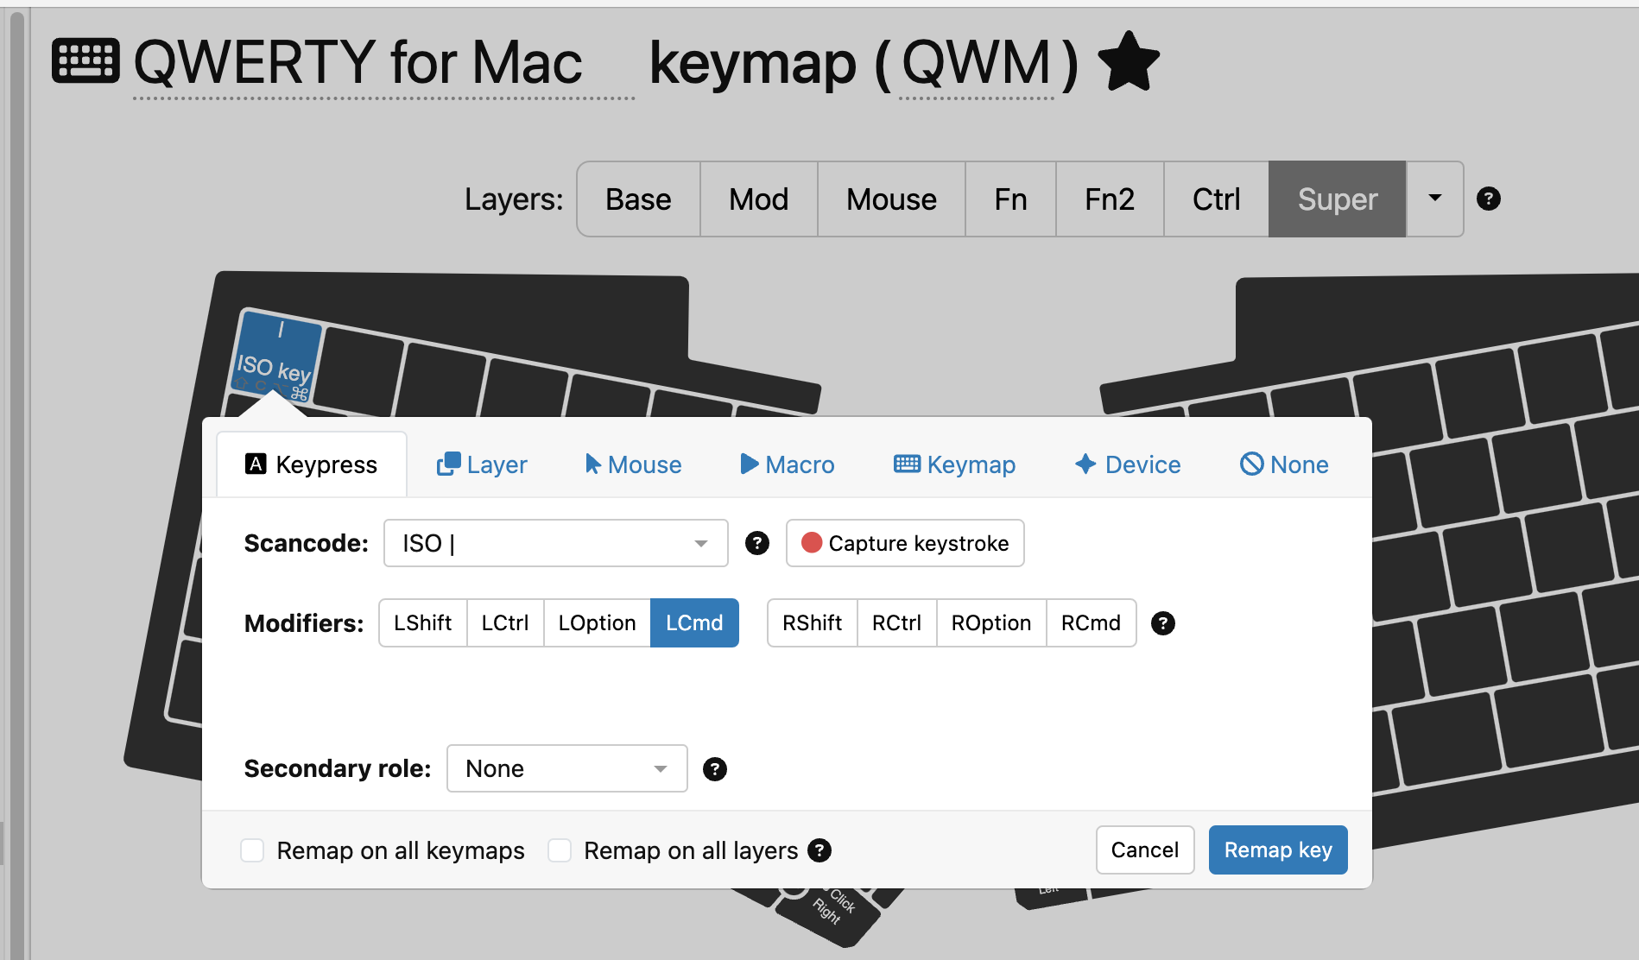The height and width of the screenshot is (960, 1639).
Task: Enable Remap on all keymaps checkbox
Action: (252, 850)
